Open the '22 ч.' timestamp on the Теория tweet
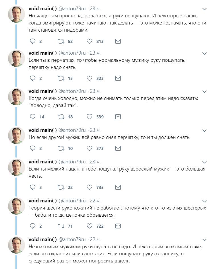 [x=95, y=201]
